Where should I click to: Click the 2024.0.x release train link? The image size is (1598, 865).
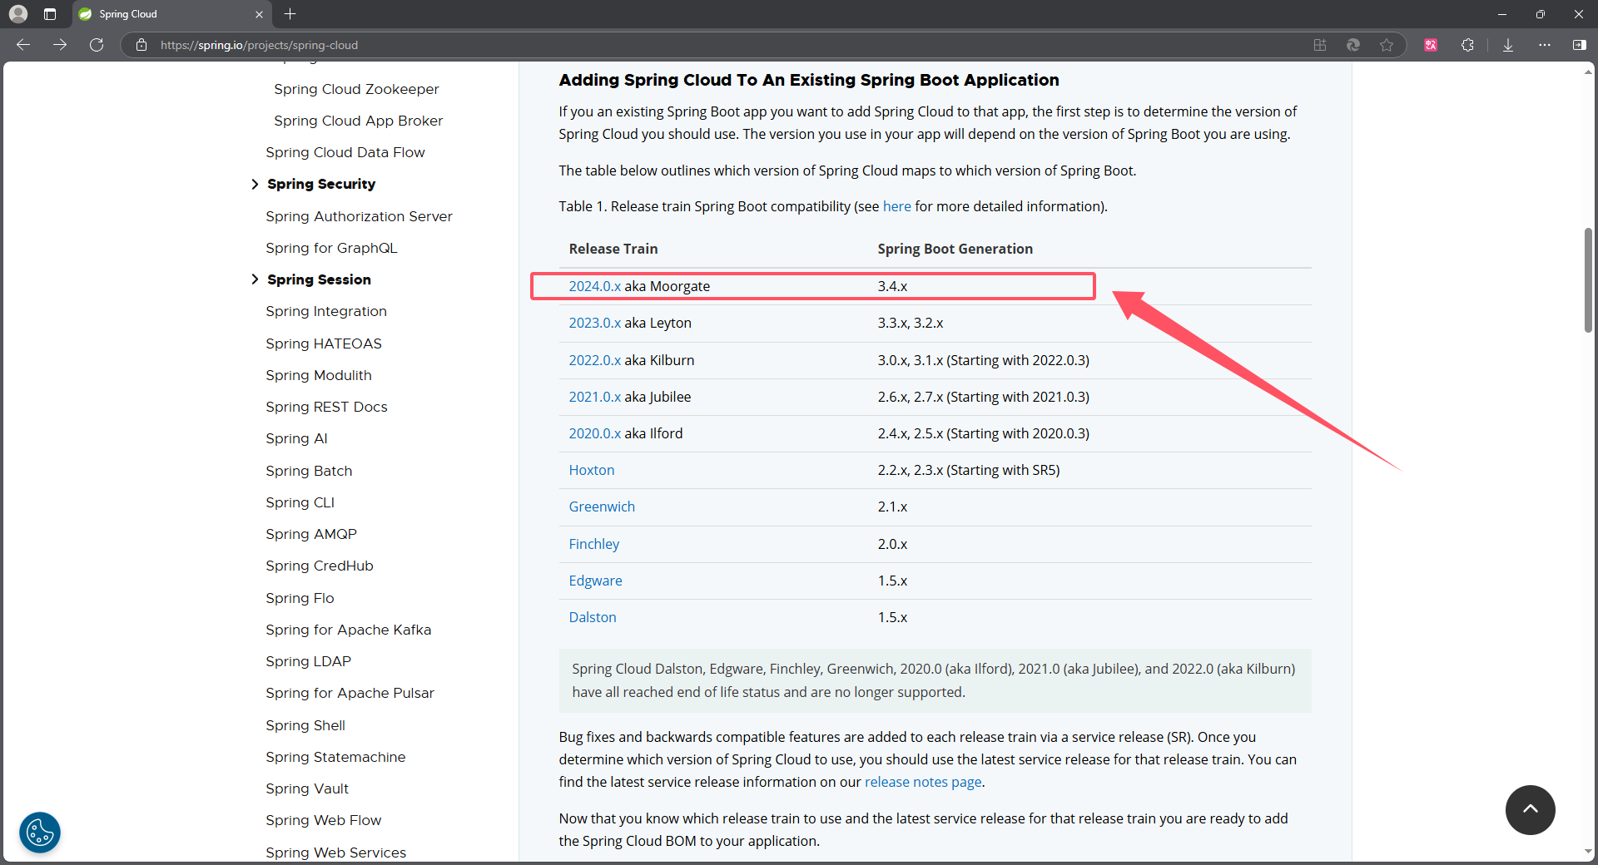[x=595, y=286]
